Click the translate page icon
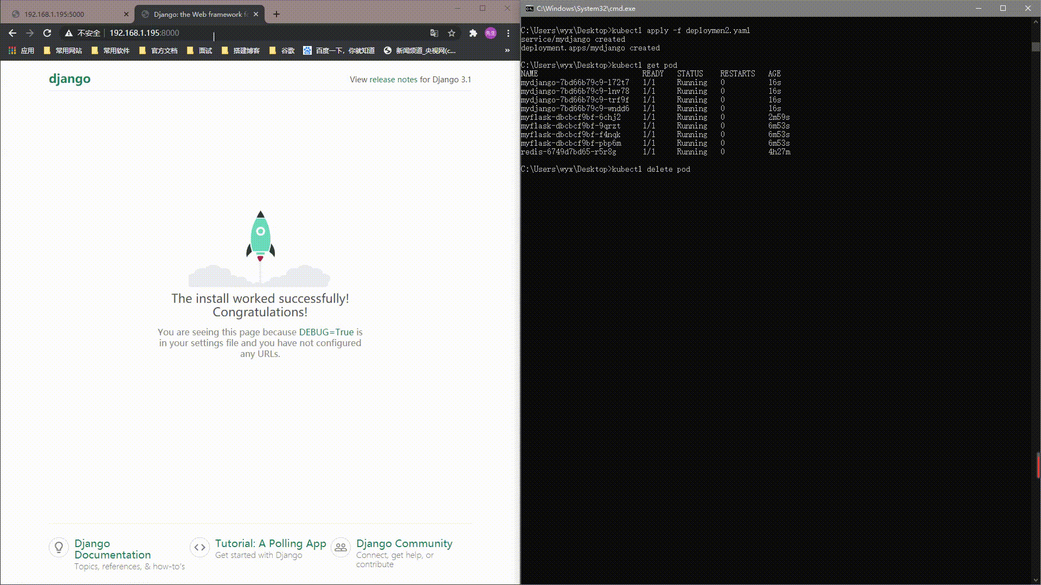 tap(434, 33)
